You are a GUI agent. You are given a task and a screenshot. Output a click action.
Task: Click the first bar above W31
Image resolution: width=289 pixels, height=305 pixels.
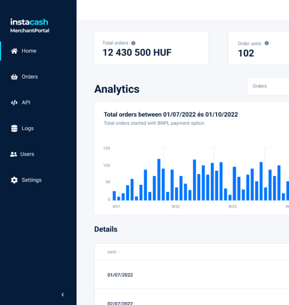[x=114, y=196]
